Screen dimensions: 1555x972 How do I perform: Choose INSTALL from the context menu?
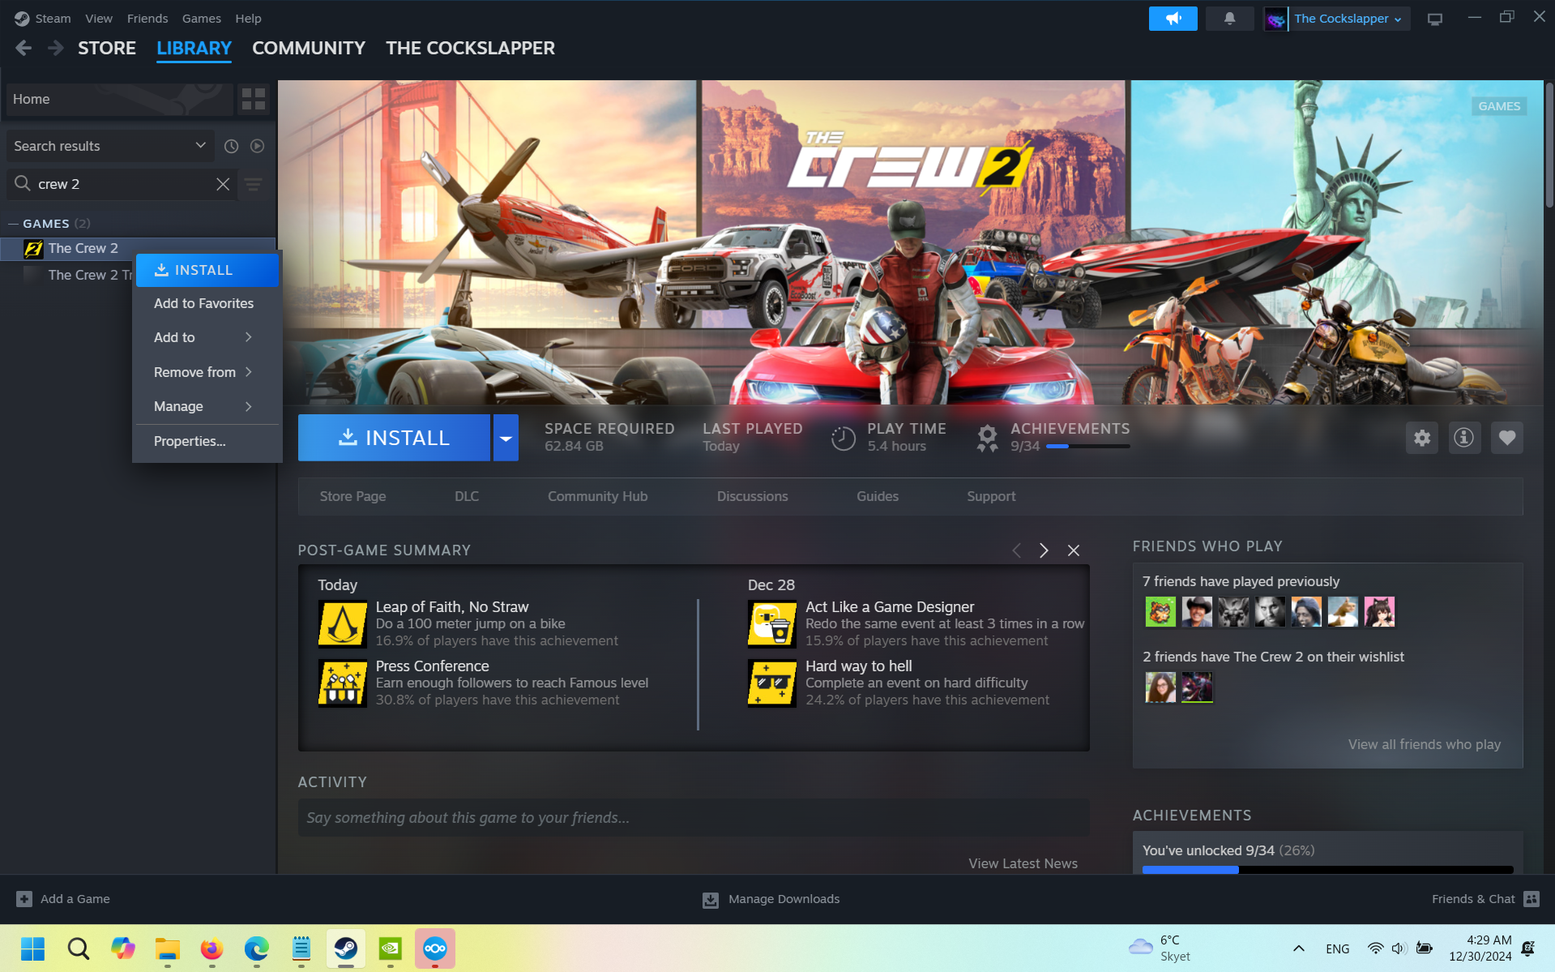(x=207, y=270)
